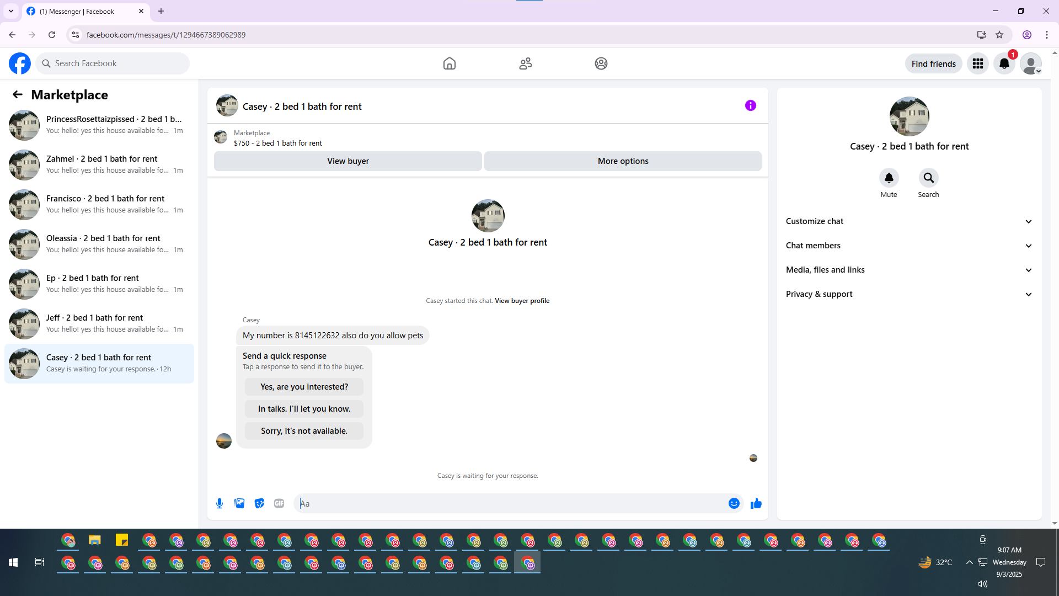Open the Oleassia conversation
This screenshot has height=596, width=1059.
click(x=99, y=244)
